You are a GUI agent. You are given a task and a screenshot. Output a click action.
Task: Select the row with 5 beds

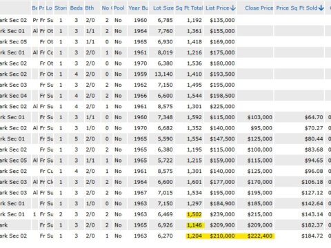pos(165,139)
